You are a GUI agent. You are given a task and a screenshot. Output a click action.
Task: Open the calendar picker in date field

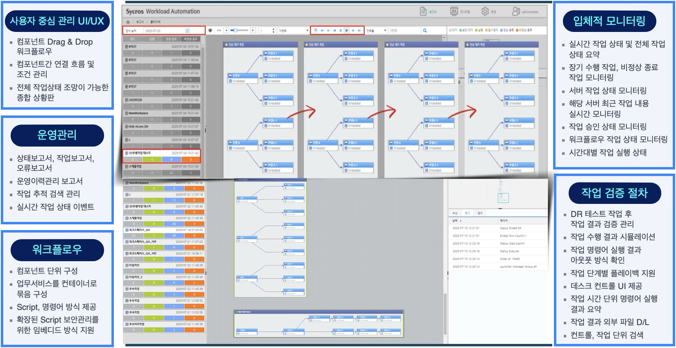coord(187,31)
